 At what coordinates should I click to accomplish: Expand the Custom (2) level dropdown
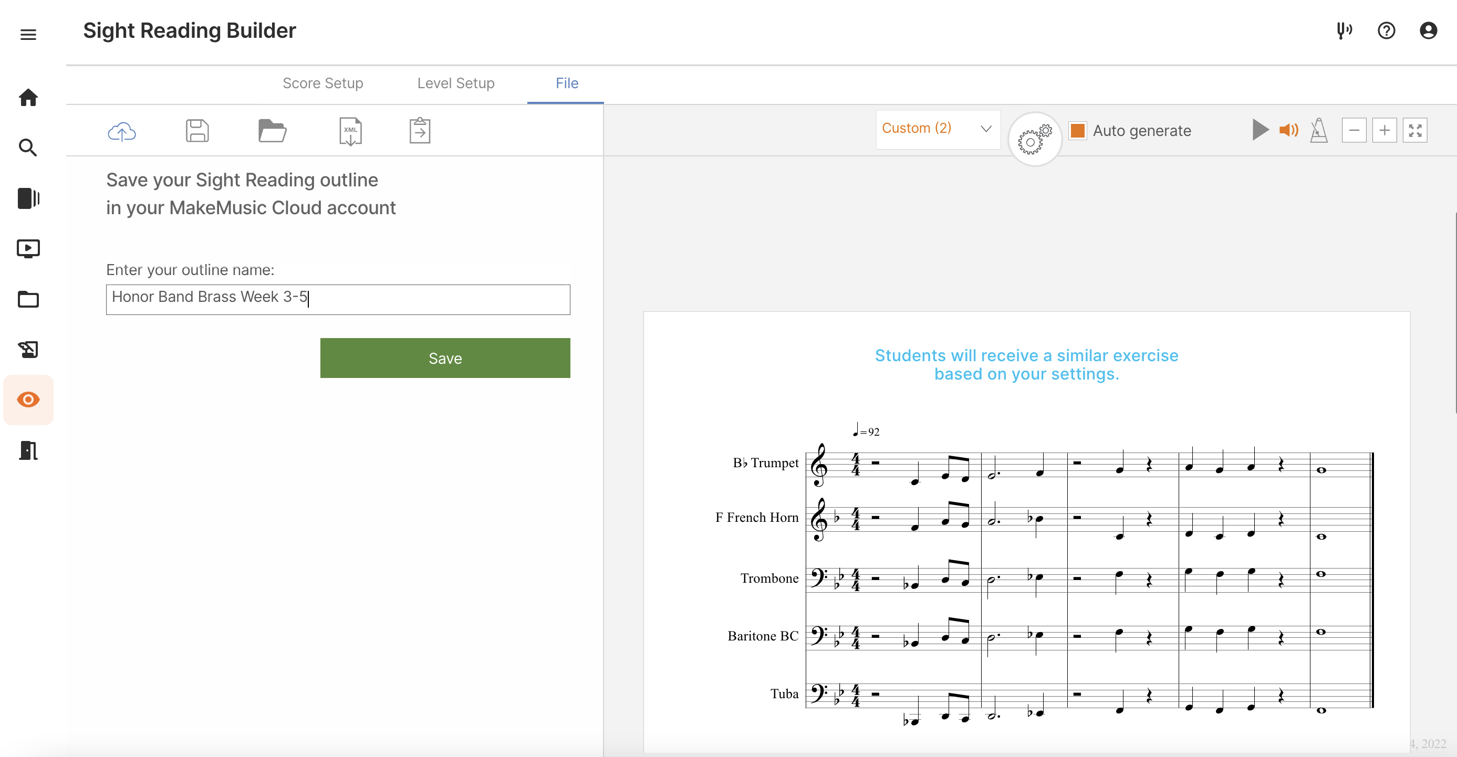point(938,130)
